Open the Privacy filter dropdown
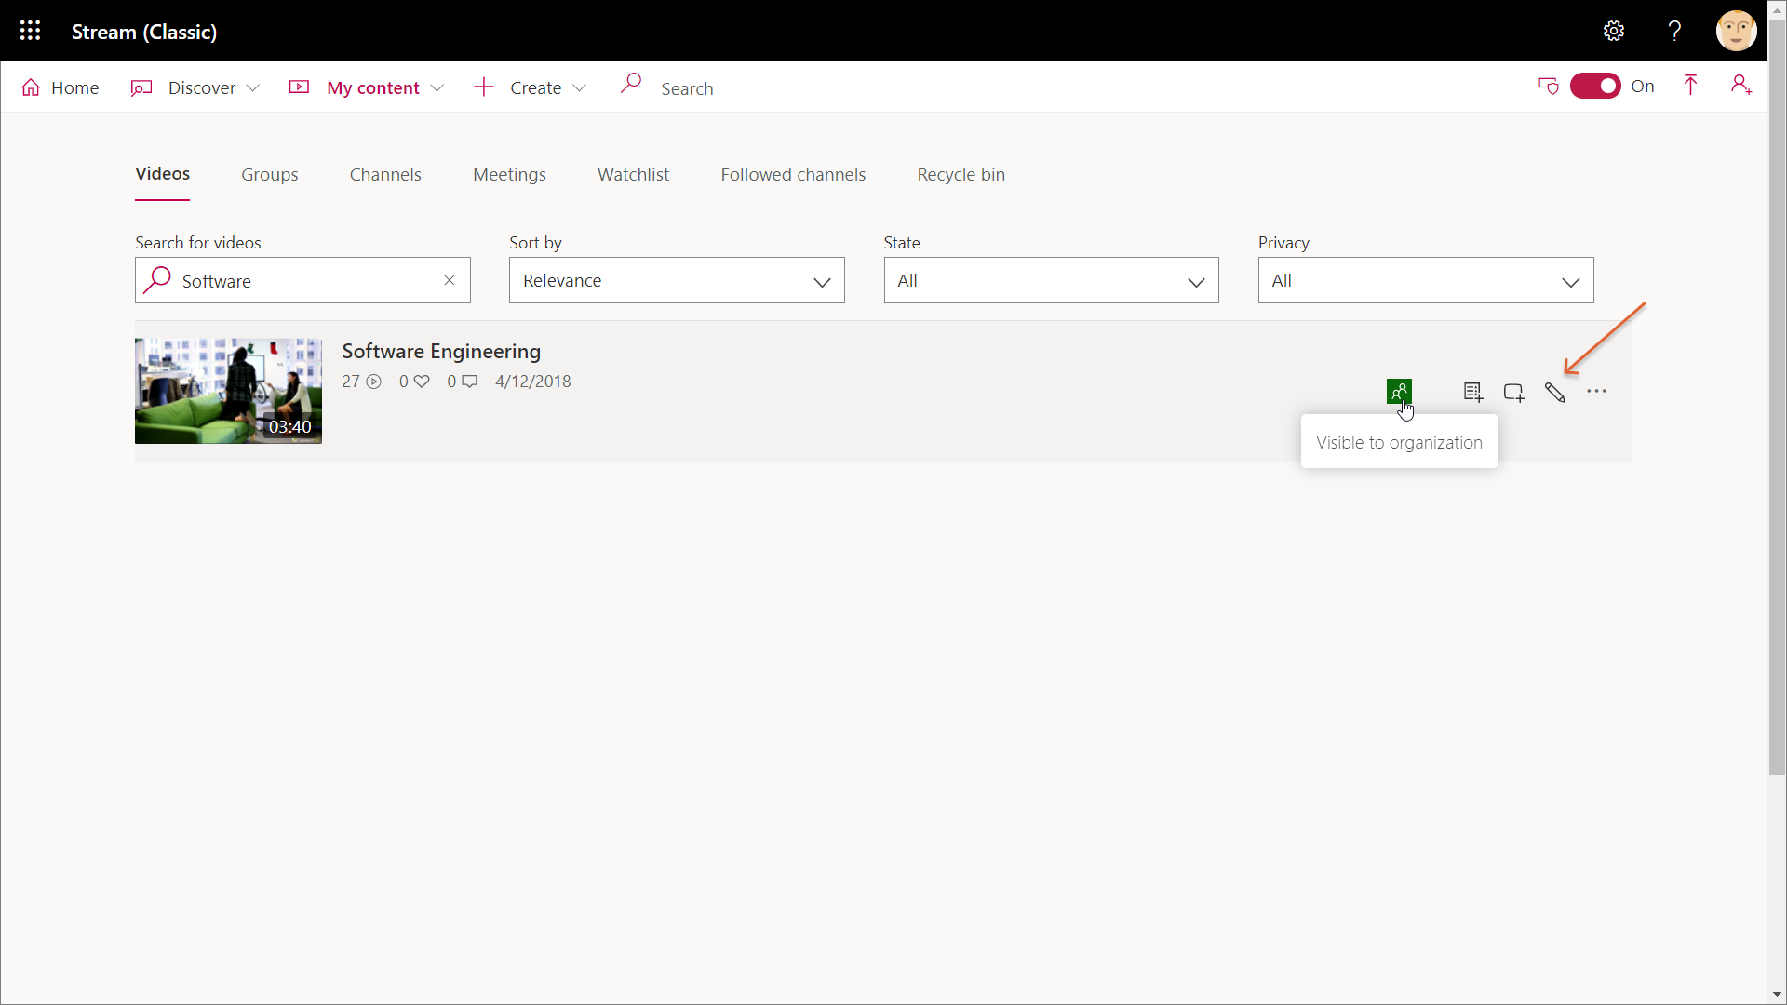 coord(1425,280)
